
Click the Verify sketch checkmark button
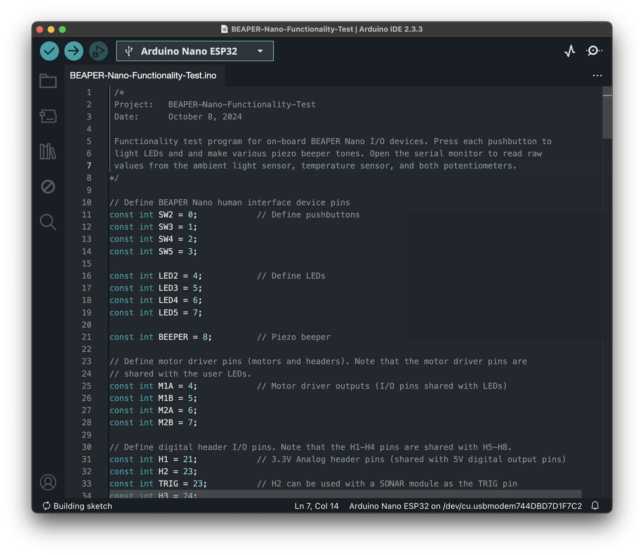[49, 51]
